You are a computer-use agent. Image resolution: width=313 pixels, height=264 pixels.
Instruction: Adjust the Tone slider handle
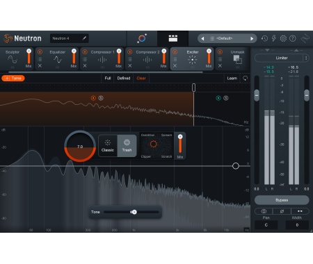pyautogui.click(x=134, y=212)
